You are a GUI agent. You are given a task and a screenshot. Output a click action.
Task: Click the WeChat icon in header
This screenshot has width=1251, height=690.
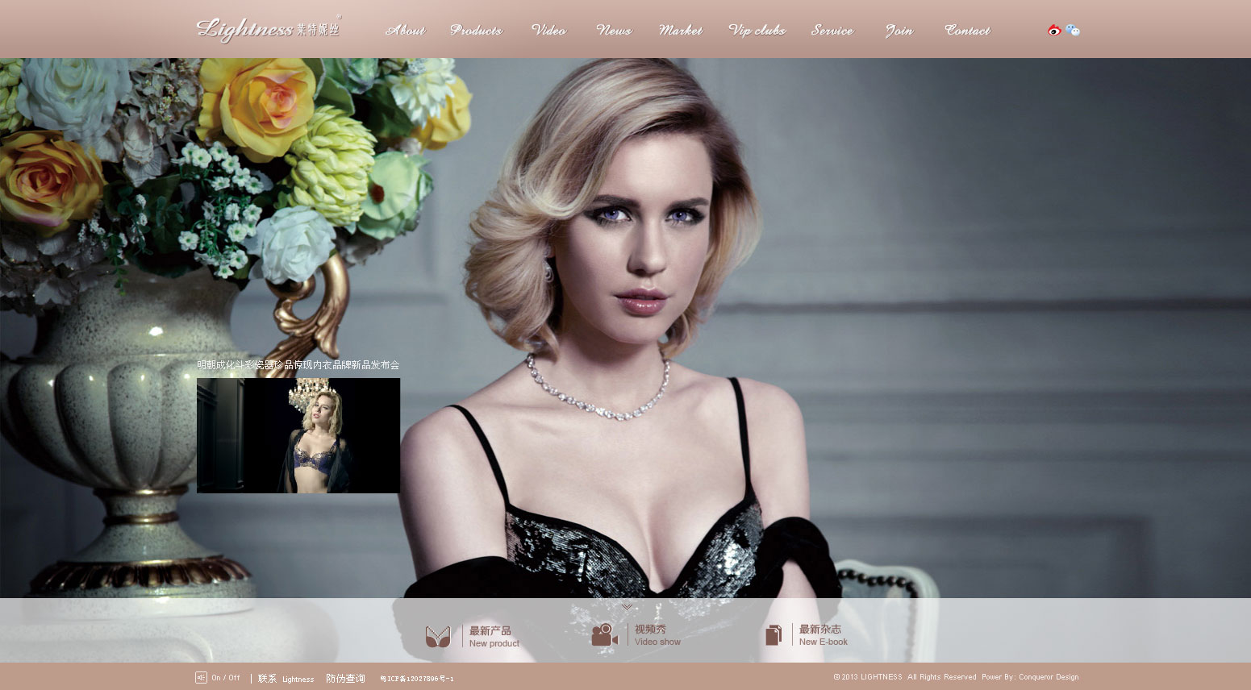(x=1072, y=31)
